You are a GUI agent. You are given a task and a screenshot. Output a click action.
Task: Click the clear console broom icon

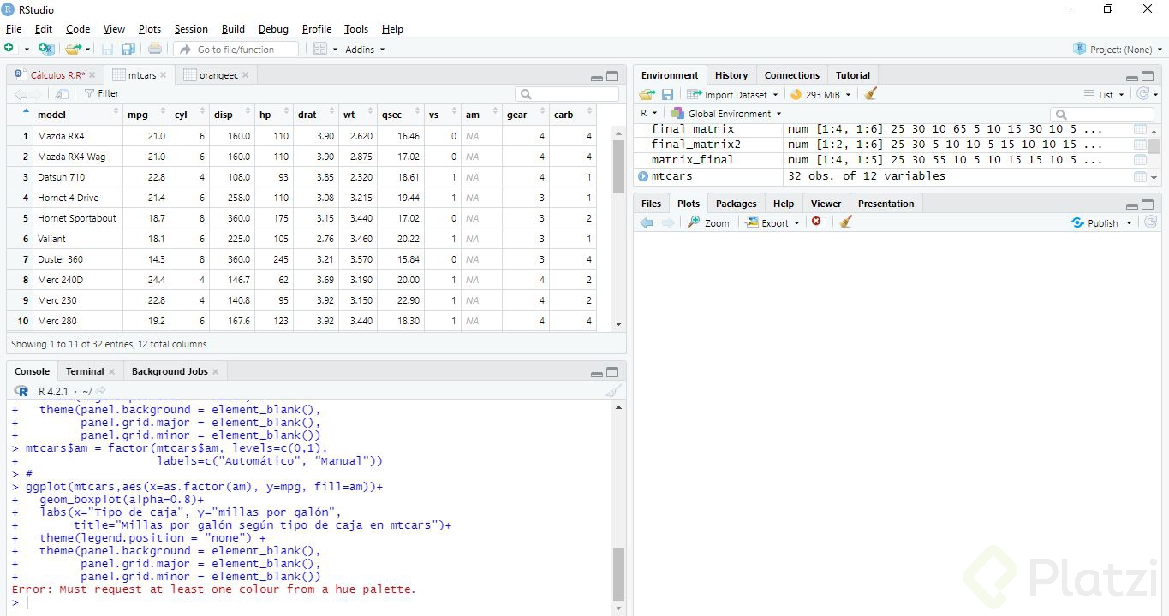pos(613,391)
